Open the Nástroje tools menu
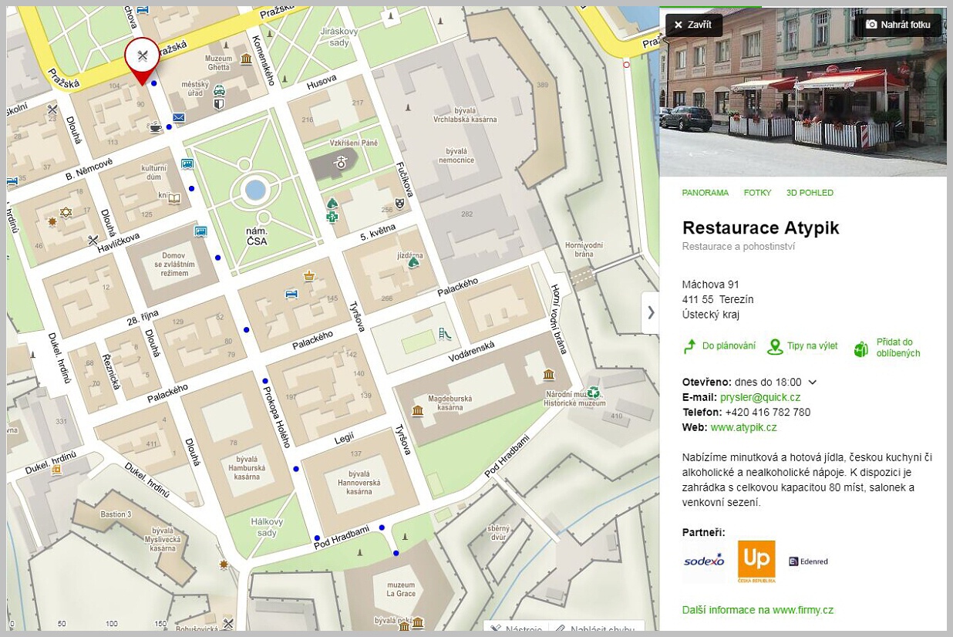 coord(517,629)
